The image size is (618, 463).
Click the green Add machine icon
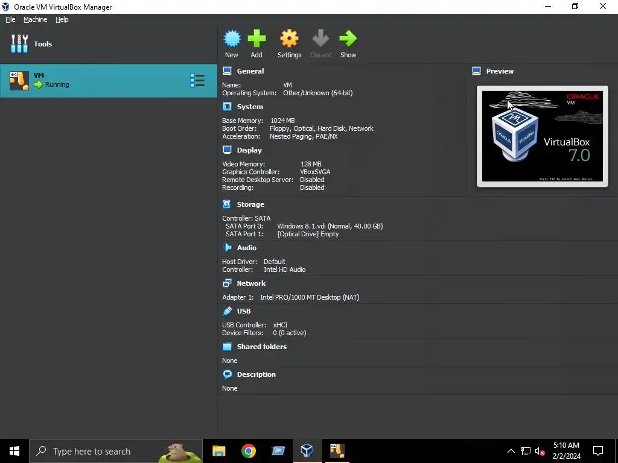pyautogui.click(x=256, y=39)
